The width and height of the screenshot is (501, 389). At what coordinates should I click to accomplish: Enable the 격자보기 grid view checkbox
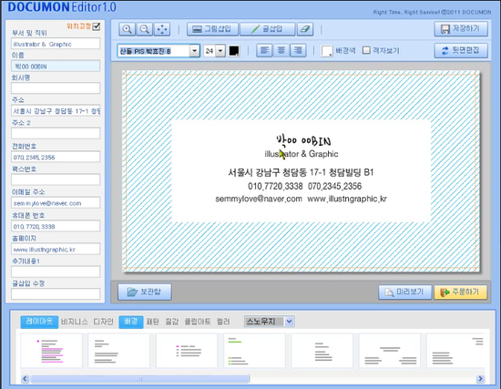366,50
